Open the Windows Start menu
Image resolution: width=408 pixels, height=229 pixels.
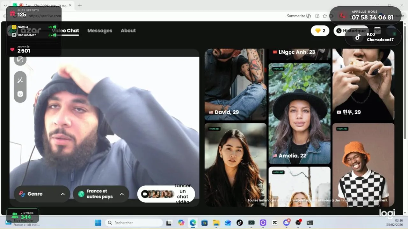tap(98, 223)
